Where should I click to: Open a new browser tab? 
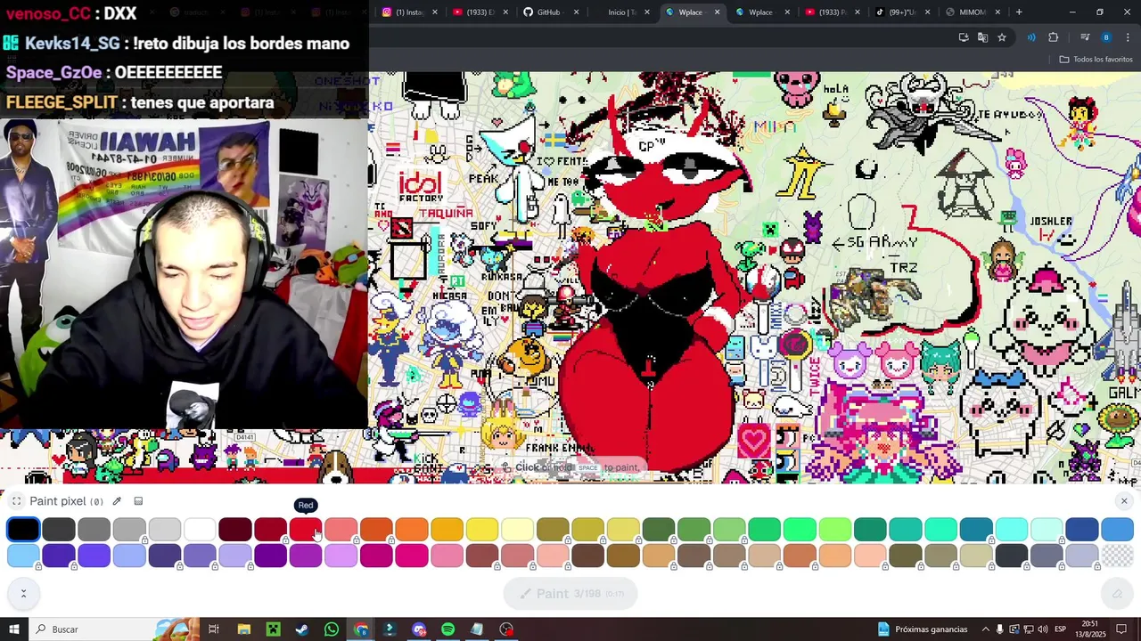[x=1019, y=12]
